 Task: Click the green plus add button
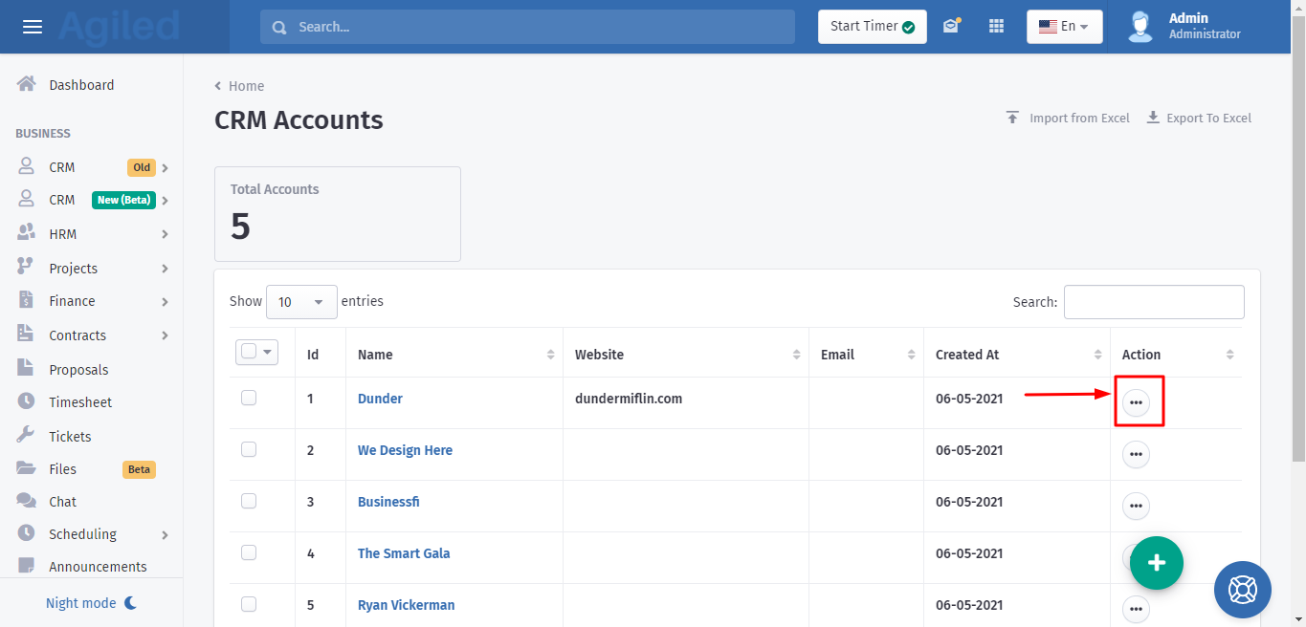pos(1156,563)
